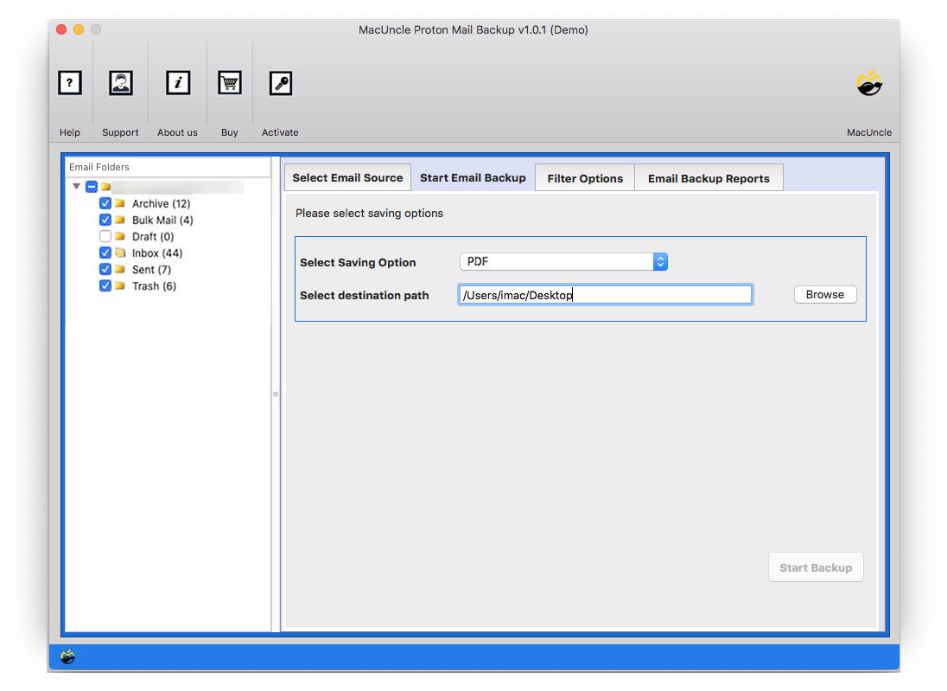The image size is (947, 691).
Task: Click the MacUncle logo in the top right
Action: [x=869, y=83]
